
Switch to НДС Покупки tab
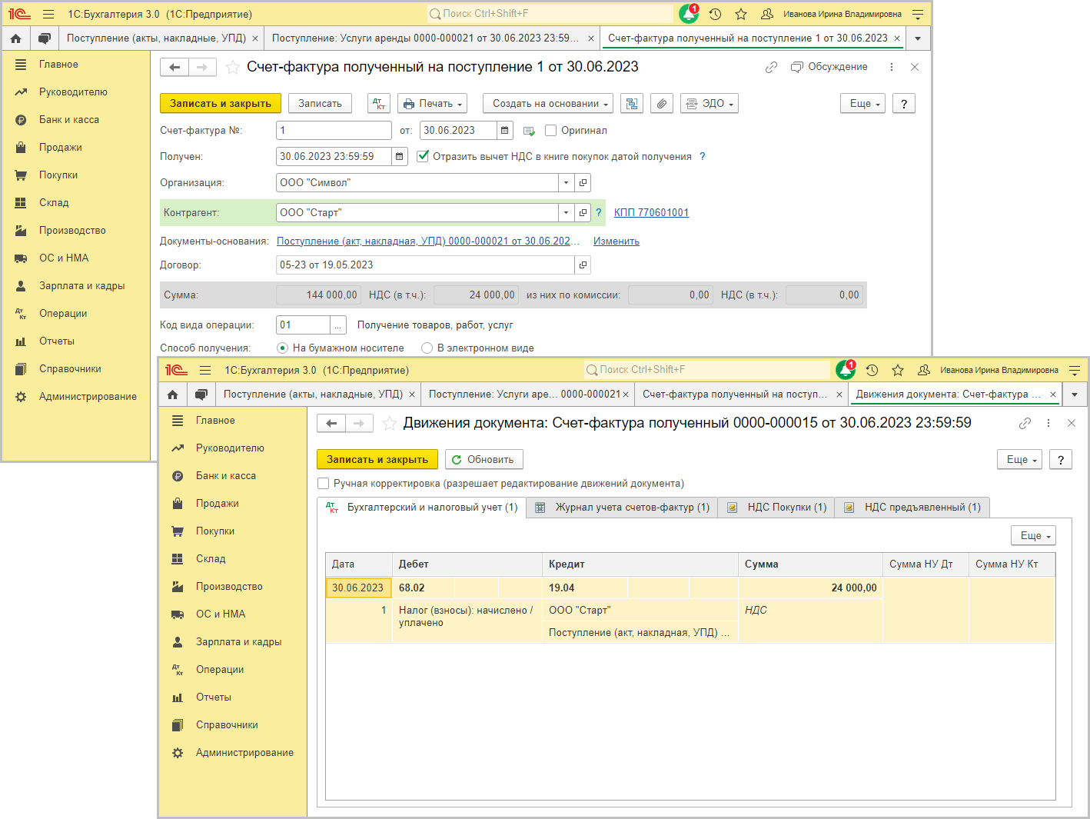tap(776, 508)
